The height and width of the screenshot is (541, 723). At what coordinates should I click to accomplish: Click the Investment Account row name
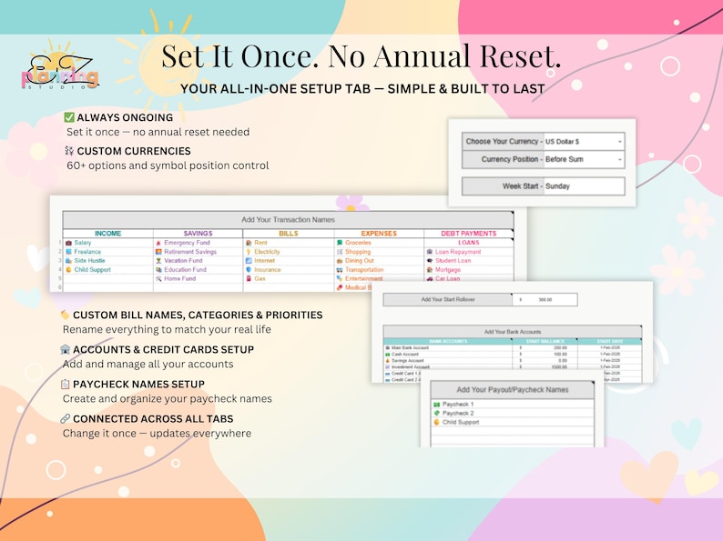tap(411, 367)
